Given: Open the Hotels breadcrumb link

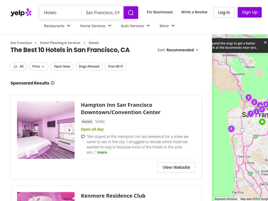Looking at the screenshot, I should click(94, 43).
